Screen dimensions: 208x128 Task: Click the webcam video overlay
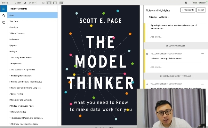(x=172, y=108)
